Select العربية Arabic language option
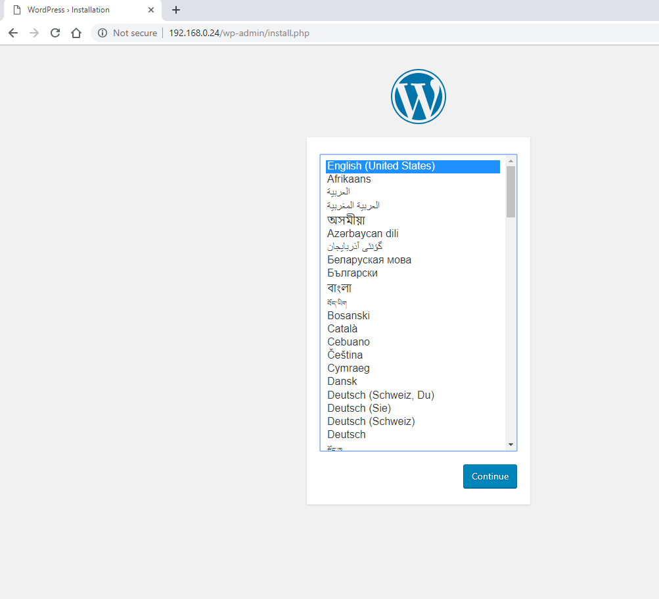This screenshot has width=659, height=599. tap(413, 192)
